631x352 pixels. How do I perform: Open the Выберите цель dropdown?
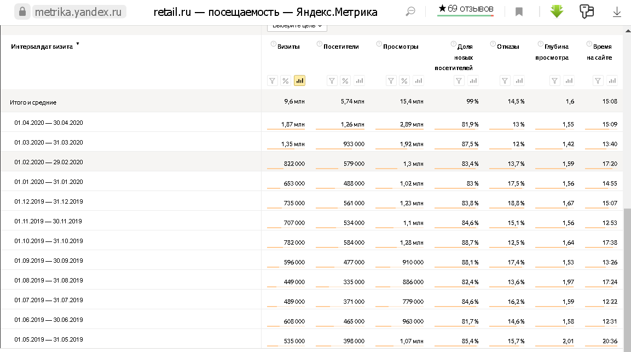pos(297,27)
